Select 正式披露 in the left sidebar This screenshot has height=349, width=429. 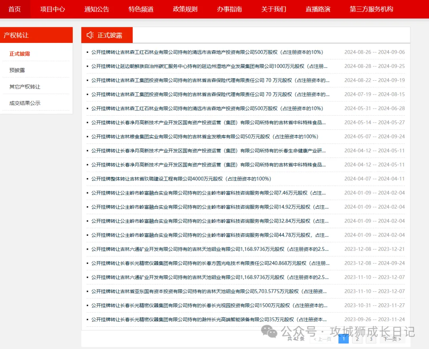20,54
